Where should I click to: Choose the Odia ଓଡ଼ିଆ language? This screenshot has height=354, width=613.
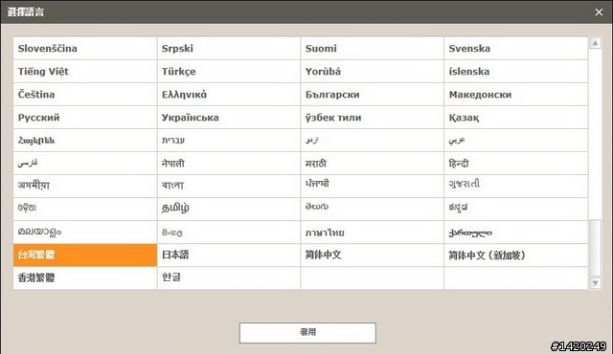point(85,210)
